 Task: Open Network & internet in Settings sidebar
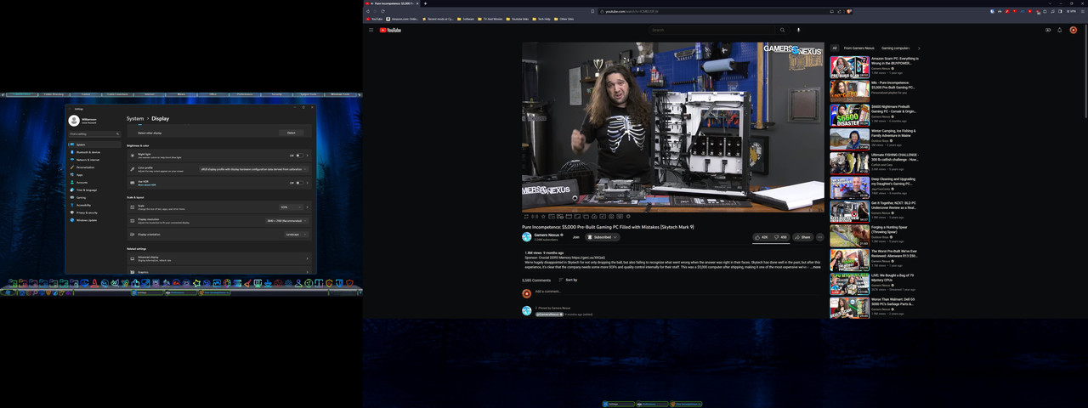94,160
